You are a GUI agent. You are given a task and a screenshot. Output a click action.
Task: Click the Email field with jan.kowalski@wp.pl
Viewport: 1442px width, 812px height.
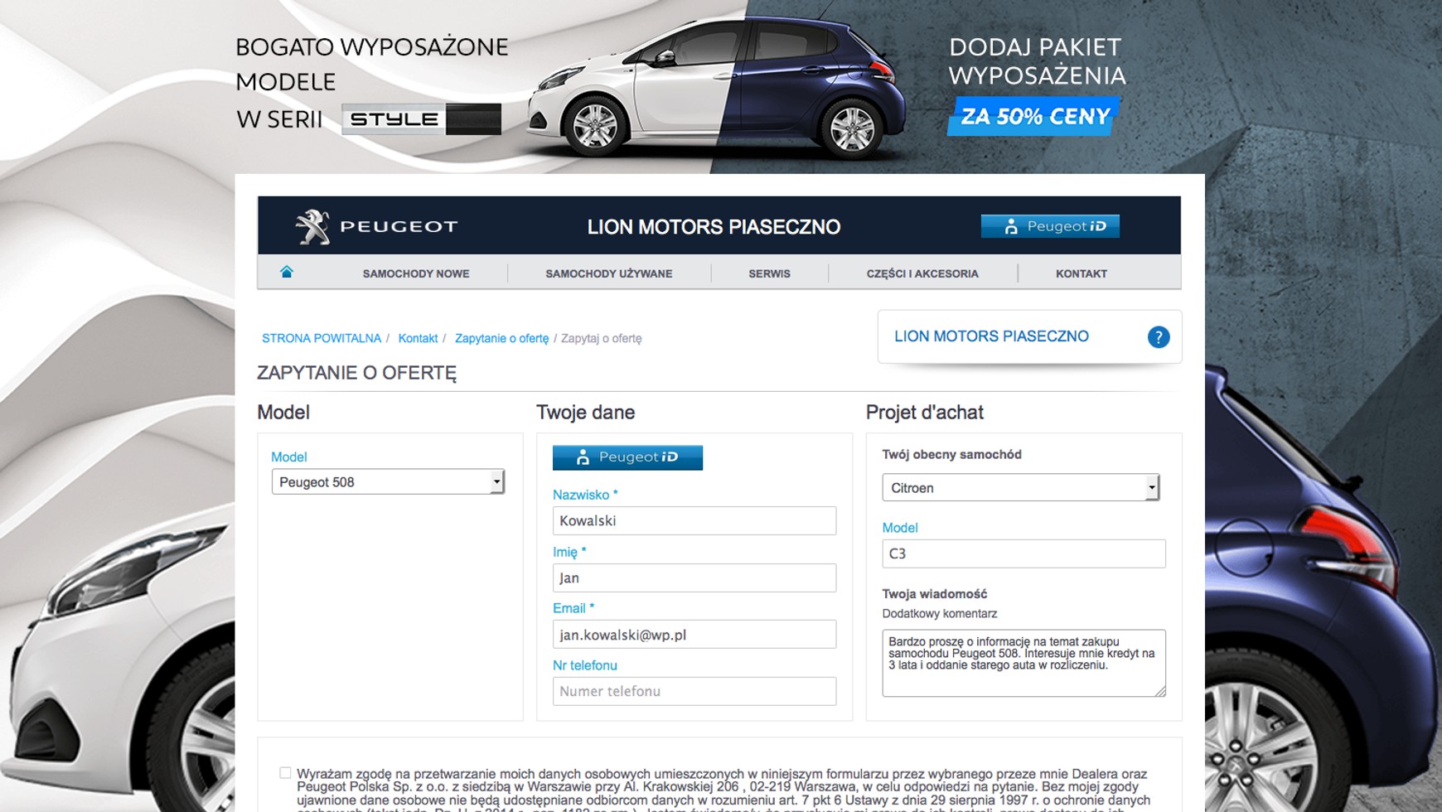coord(694,635)
